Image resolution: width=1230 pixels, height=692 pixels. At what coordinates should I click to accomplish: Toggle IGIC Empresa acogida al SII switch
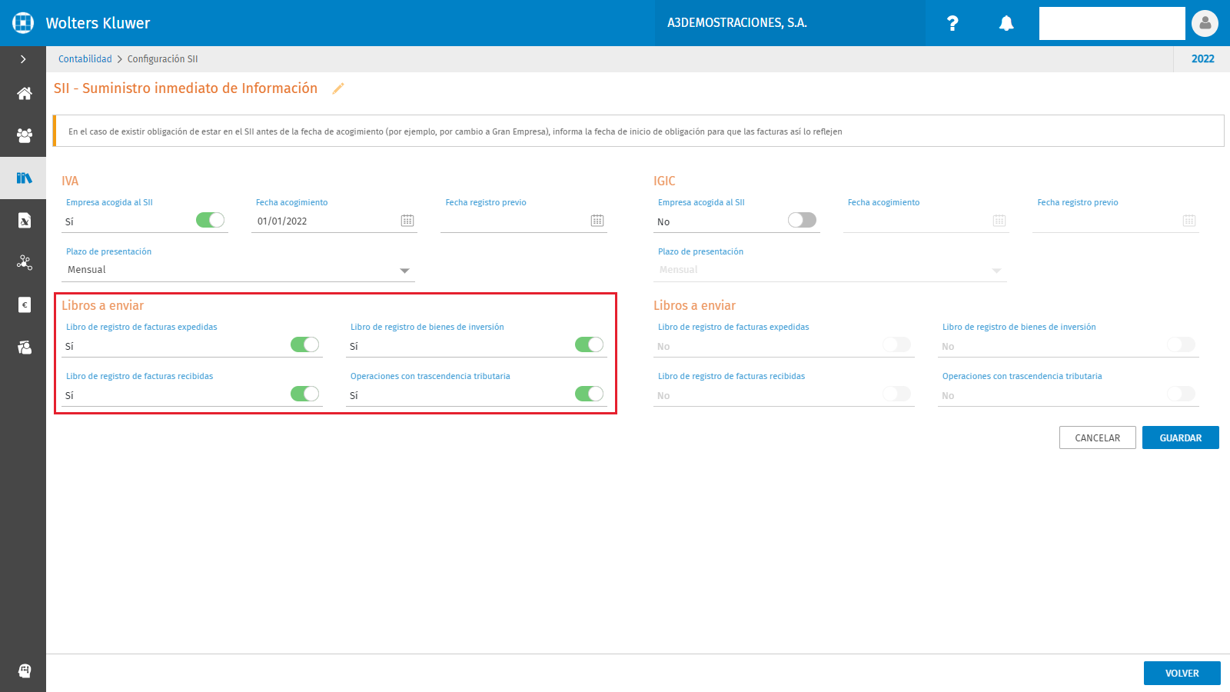[x=802, y=220]
